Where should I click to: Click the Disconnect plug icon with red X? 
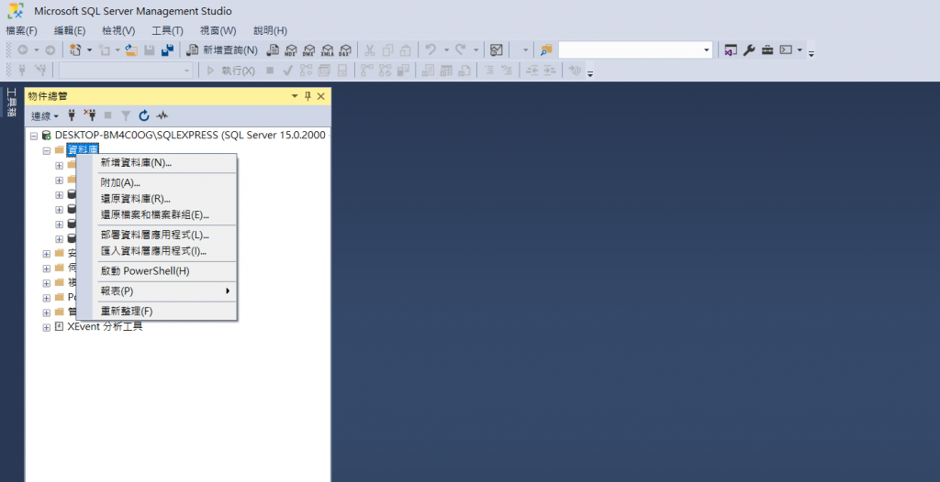point(90,115)
